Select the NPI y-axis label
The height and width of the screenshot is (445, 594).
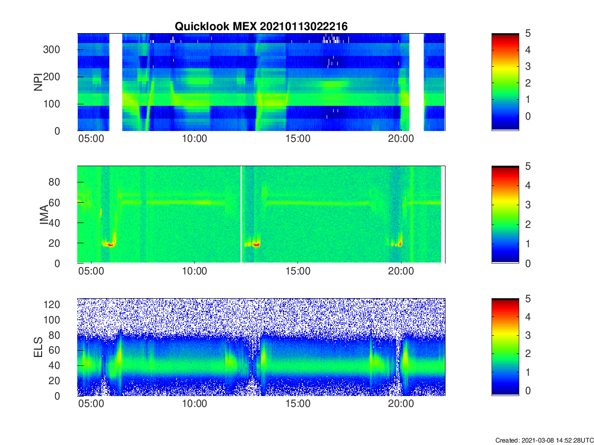point(38,82)
